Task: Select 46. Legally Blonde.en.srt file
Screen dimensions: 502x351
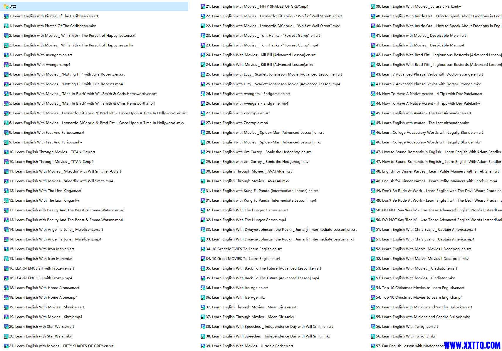Action: point(429,132)
